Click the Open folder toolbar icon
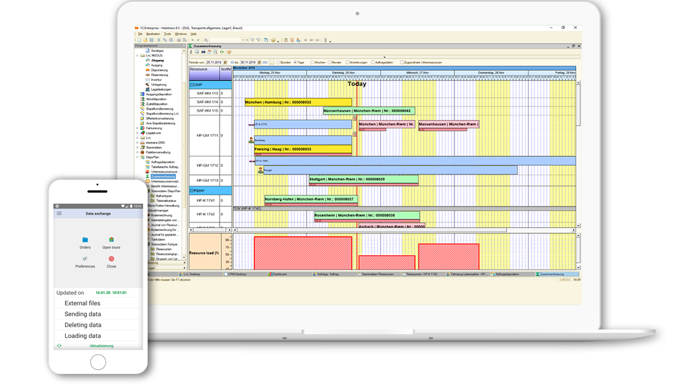 (145, 40)
